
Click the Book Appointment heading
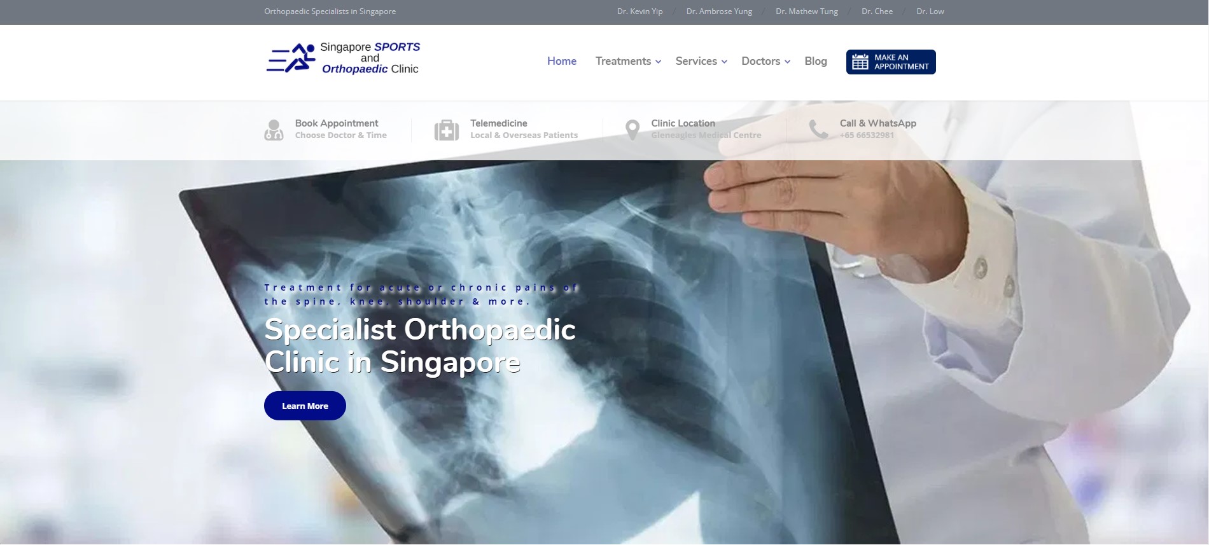tap(337, 123)
